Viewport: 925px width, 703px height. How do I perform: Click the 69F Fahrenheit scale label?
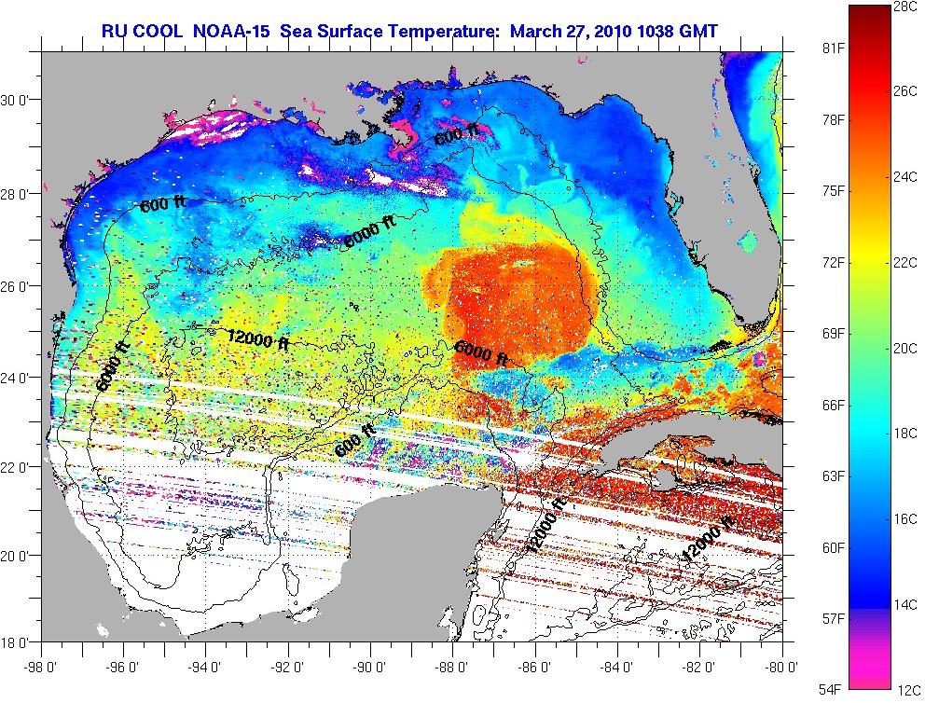coord(834,334)
